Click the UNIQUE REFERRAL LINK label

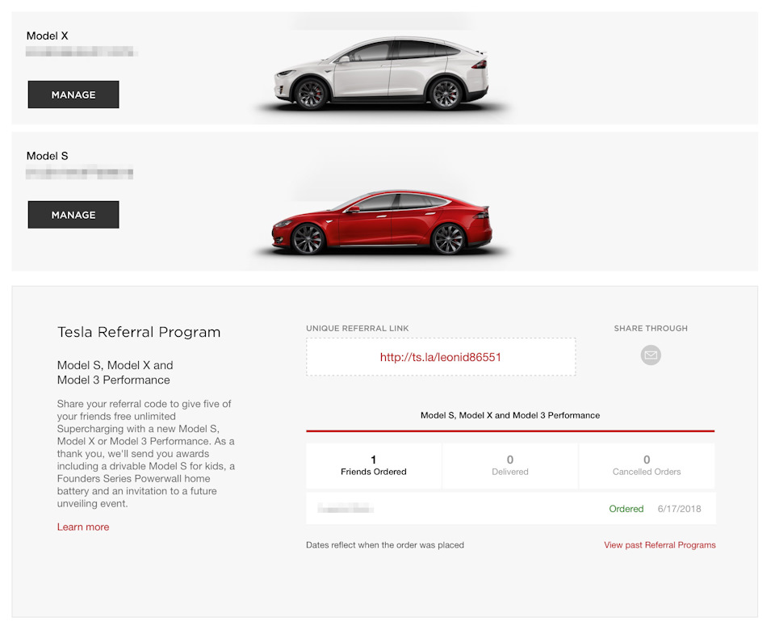click(x=358, y=329)
